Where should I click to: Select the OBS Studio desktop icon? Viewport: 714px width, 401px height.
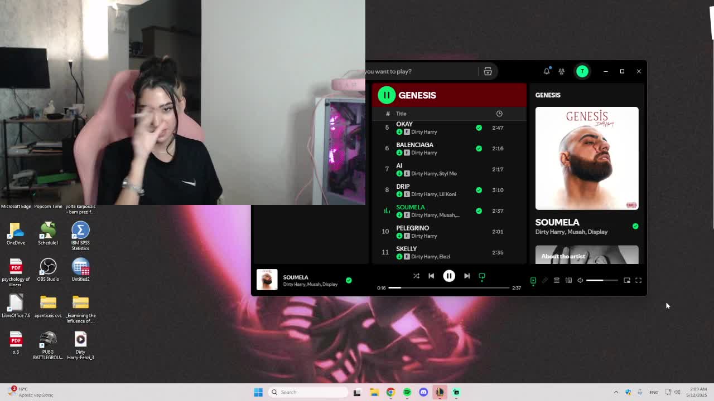tap(48, 270)
